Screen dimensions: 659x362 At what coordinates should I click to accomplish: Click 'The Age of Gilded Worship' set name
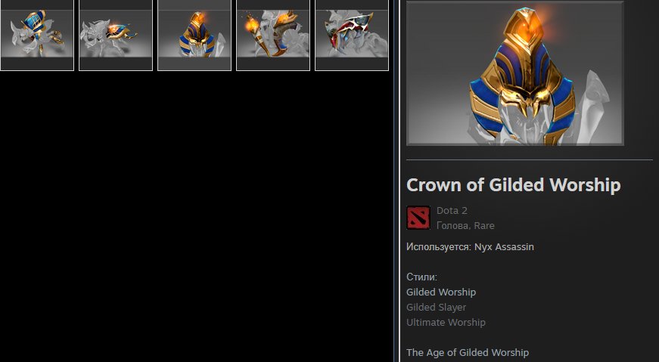[468, 353]
